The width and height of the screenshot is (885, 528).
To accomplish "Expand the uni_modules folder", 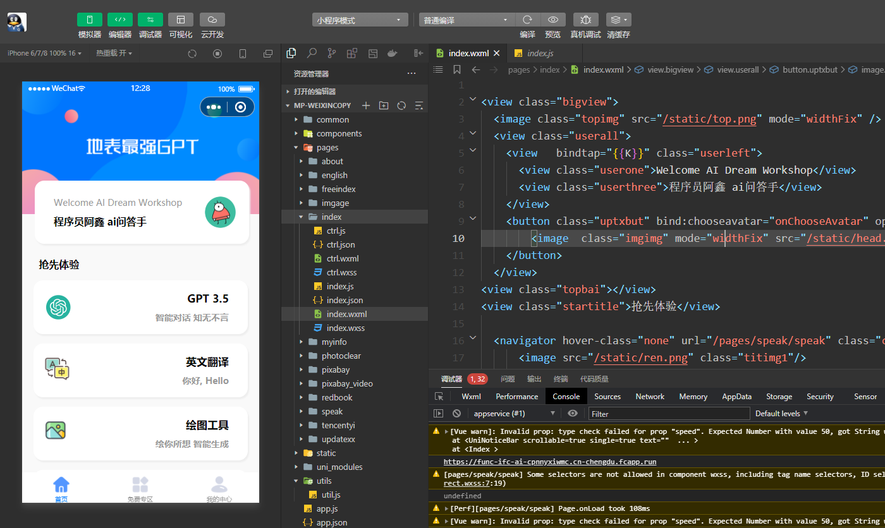I will [355, 467].
